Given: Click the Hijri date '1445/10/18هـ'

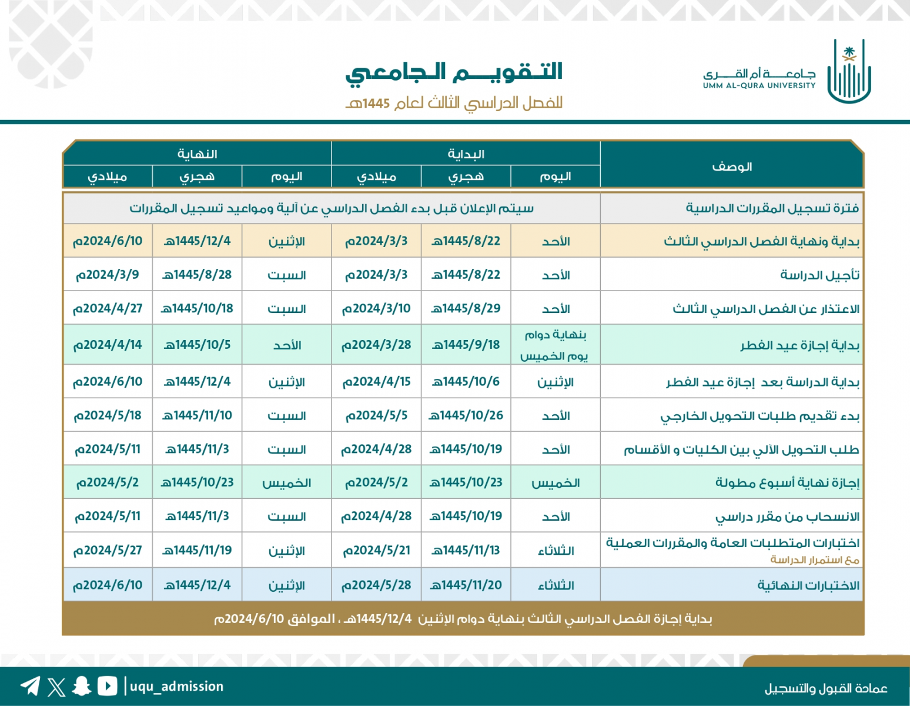Looking at the screenshot, I should pyautogui.click(x=197, y=308).
